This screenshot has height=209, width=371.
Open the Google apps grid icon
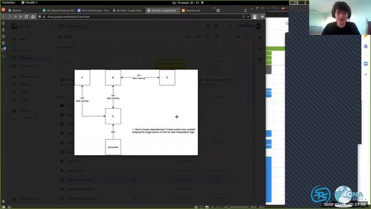tap(230, 26)
